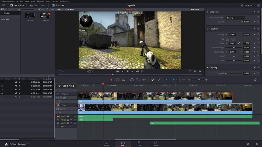This screenshot has height=147, width=262.
Task: Lock the Video 2 track
Action: [x=61, y=97]
